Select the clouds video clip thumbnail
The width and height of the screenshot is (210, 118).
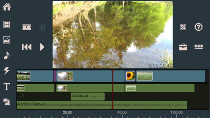65,76
